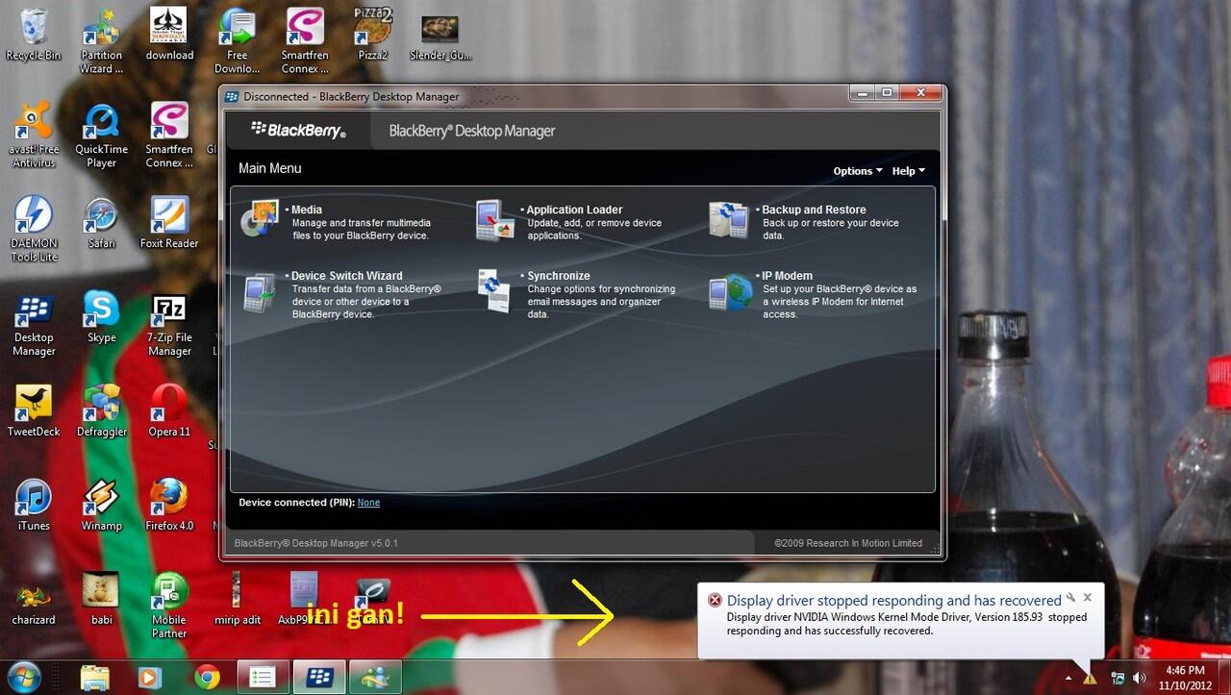Image resolution: width=1231 pixels, height=695 pixels.
Task: Click the Backup and Restore heading text
Action: click(814, 210)
